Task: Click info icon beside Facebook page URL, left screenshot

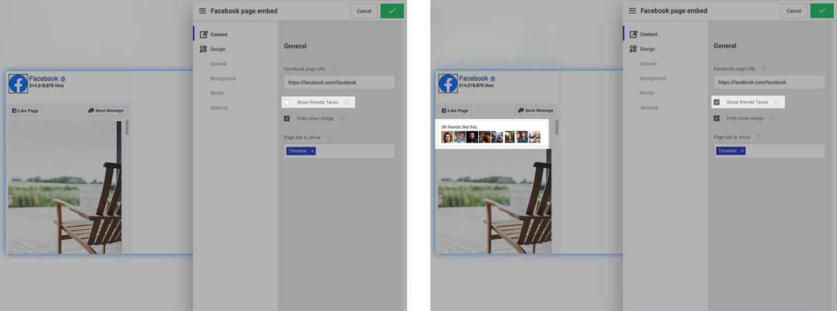Action: pyautogui.click(x=334, y=69)
